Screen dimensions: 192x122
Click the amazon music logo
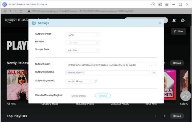tap(16, 20)
